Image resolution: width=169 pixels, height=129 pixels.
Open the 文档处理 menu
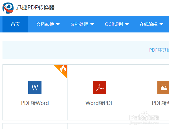click(x=82, y=24)
